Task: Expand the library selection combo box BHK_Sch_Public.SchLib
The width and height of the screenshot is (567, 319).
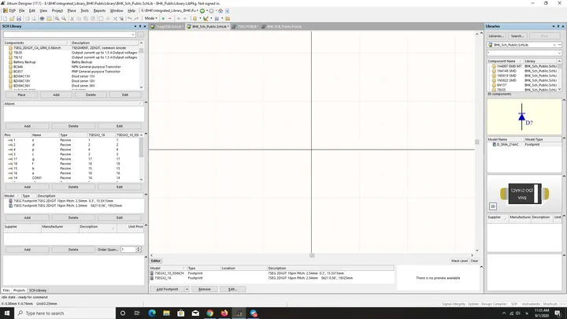Action: [x=524, y=45]
